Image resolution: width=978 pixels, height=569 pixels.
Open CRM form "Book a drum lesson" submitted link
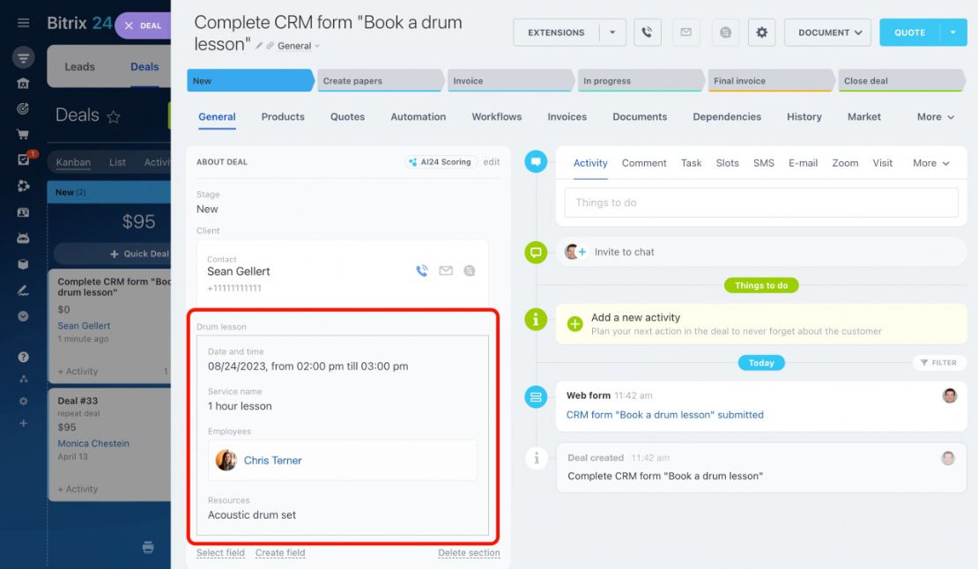coord(664,415)
